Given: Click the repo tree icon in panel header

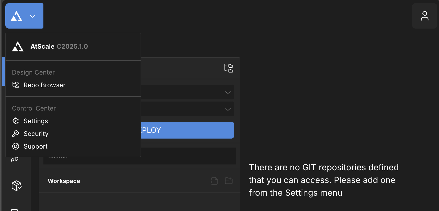Looking at the screenshot, I should [x=229, y=68].
